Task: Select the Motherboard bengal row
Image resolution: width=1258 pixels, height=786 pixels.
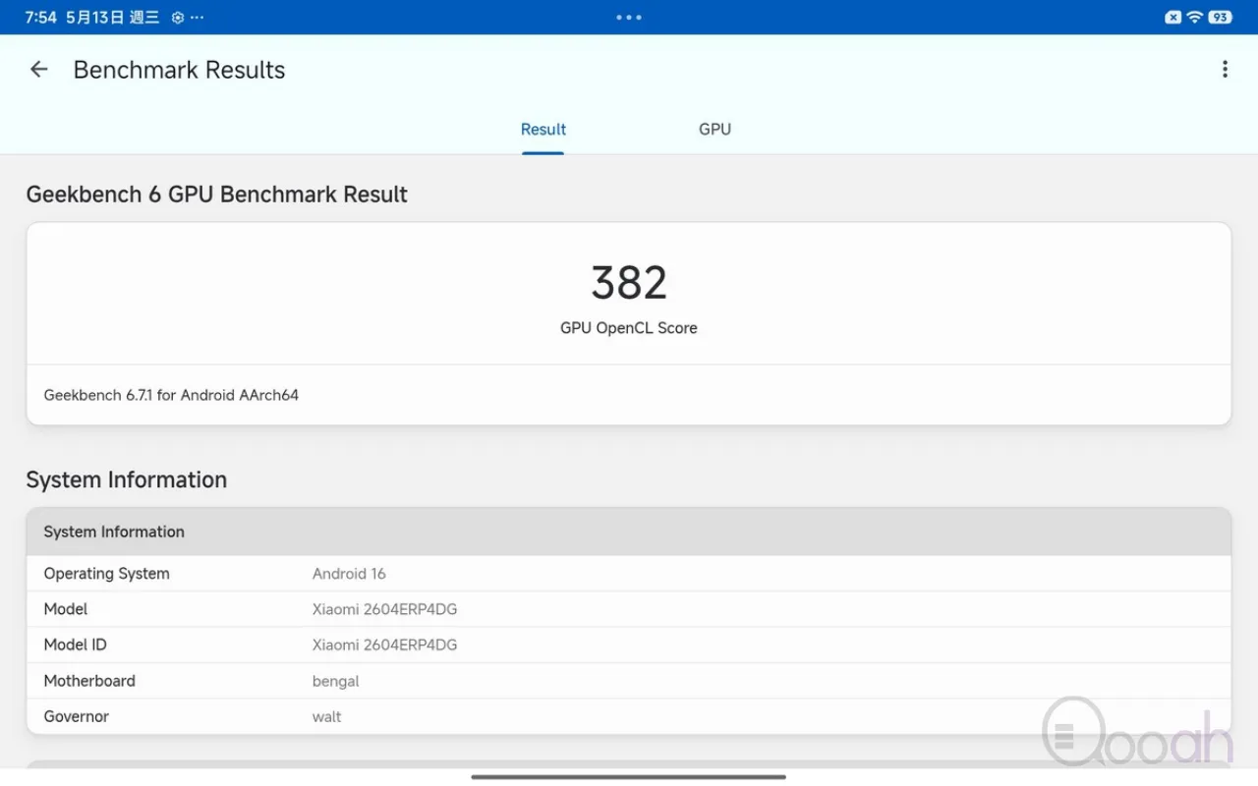Action: coord(629,681)
